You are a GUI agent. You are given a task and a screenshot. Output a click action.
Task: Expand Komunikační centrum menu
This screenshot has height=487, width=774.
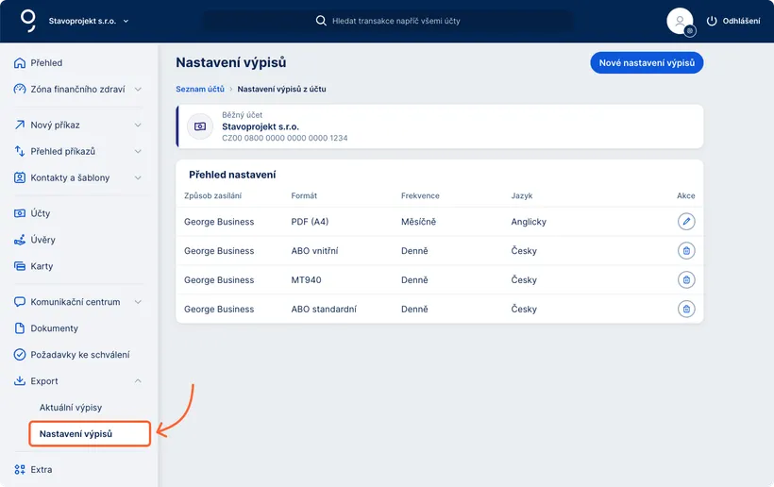point(138,302)
